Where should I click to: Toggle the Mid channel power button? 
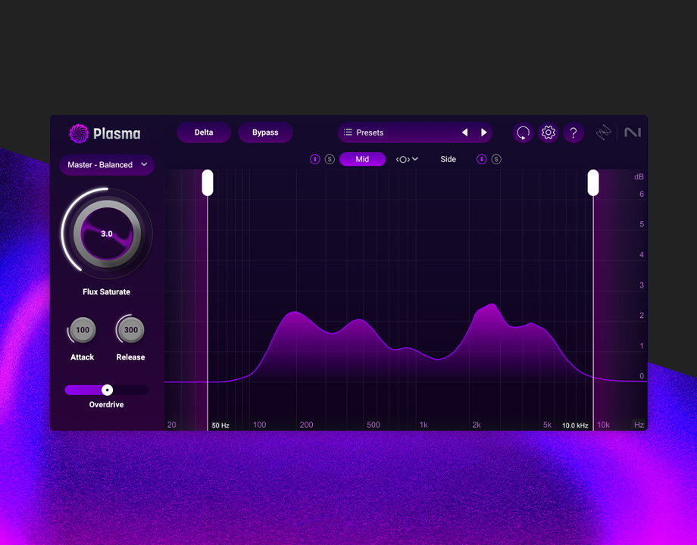tap(315, 160)
